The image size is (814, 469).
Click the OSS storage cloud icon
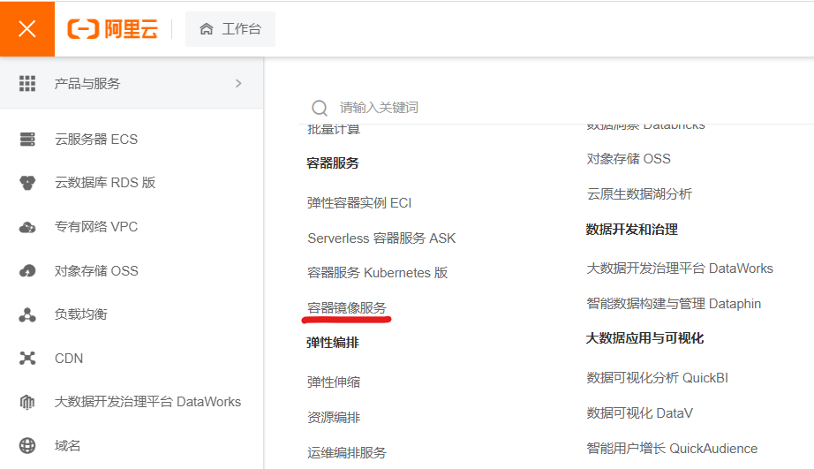27,271
